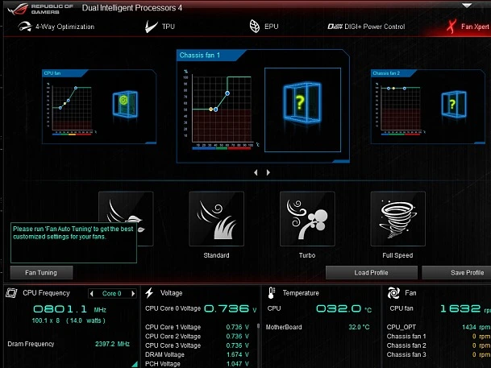The height and width of the screenshot is (368, 491).
Task: Click the Chassis fan 3 rpm row
Action: tap(439, 354)
